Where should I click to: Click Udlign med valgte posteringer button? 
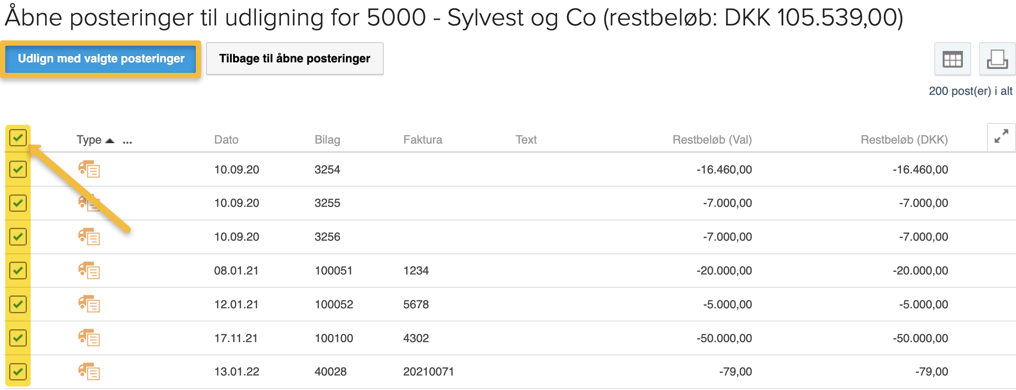[101, 59]
